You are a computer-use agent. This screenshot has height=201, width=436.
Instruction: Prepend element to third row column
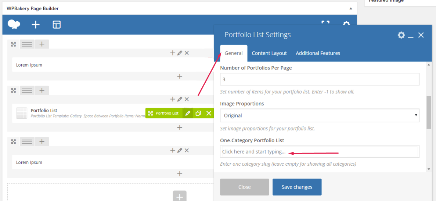point(172,150)
